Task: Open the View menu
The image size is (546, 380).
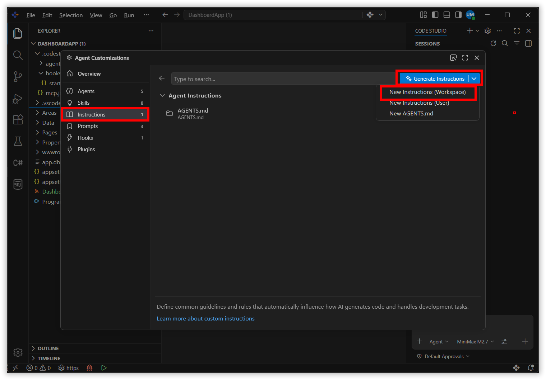Action: pyautogui.click(x=96, y=15)
